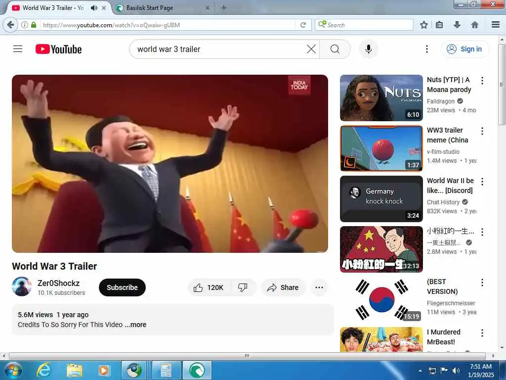This screenshot has height=380, width=506.
Task: Open the World War II be like... title
Action: [450, 186]
